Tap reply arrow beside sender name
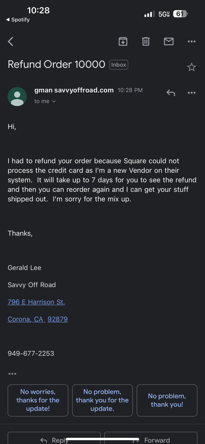205x444 pixels. 171,93
